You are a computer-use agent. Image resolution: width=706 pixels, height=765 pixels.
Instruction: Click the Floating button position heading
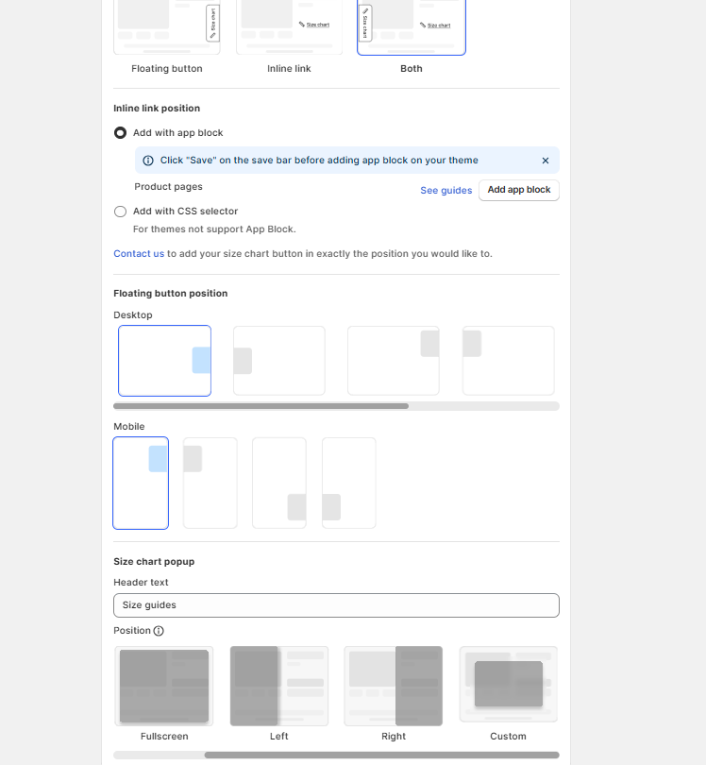[x=171, y=293]
